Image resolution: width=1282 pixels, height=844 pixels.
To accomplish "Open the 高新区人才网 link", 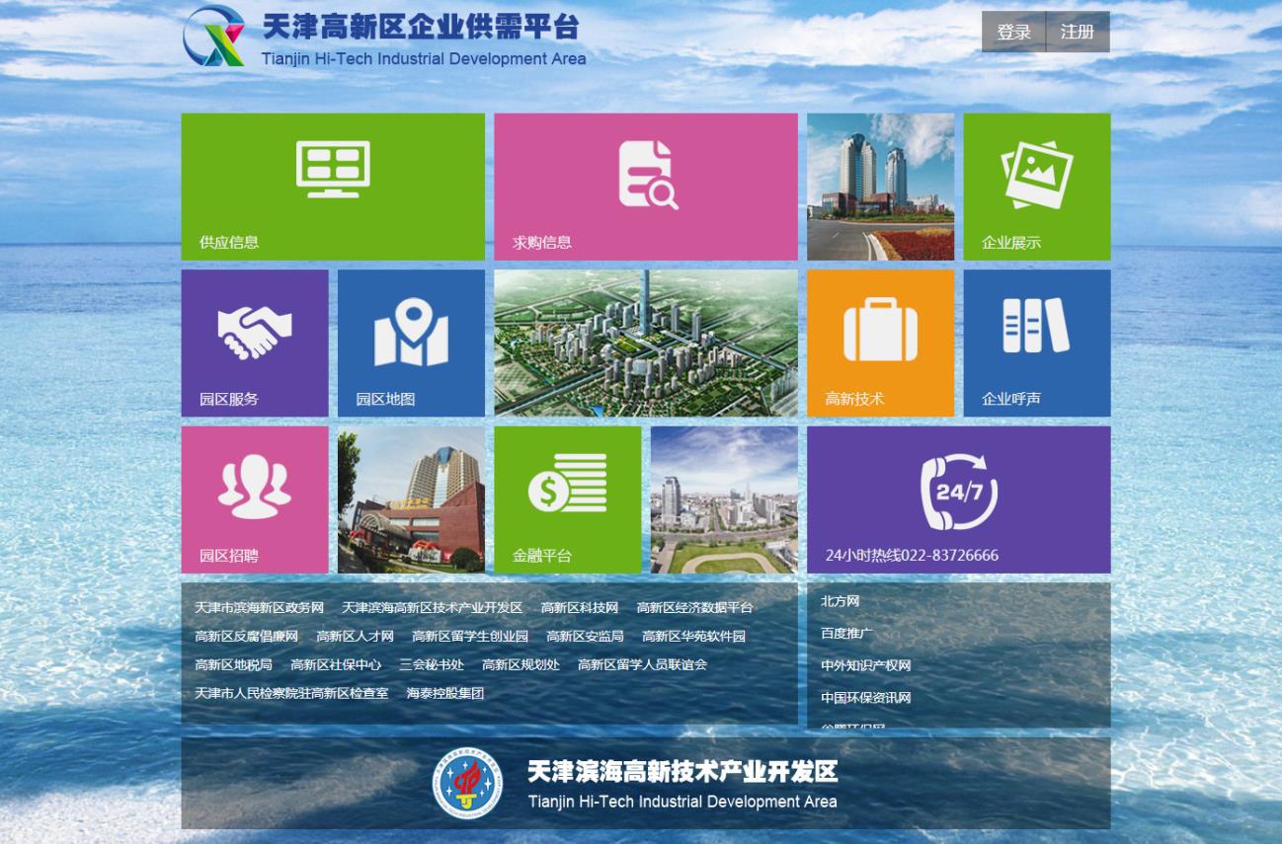I will tap(355, 637).
